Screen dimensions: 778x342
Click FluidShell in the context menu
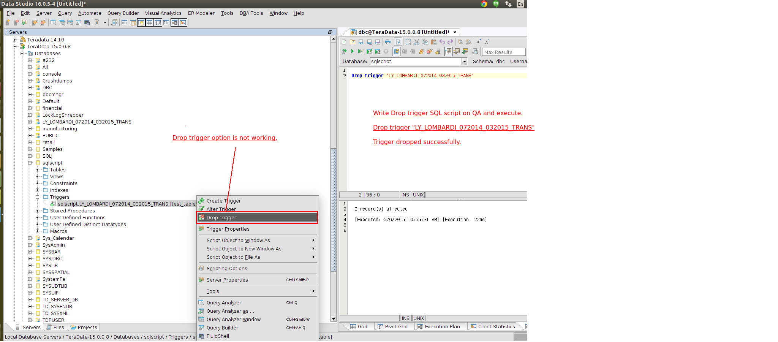tap(258, 336)
